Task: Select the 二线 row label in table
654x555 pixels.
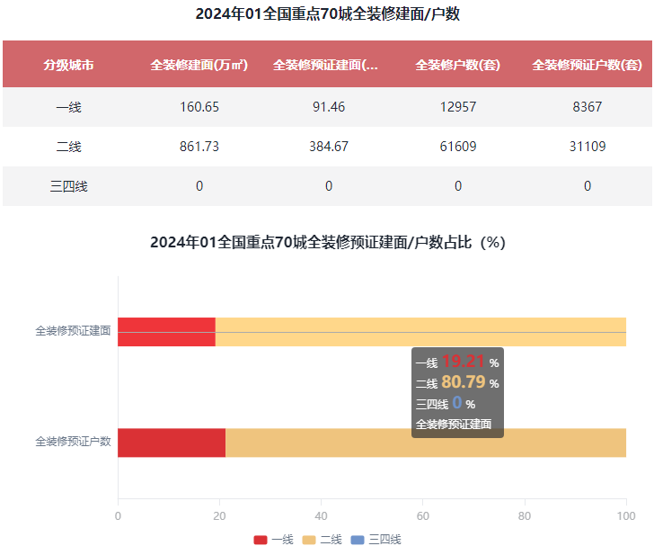Action: 68,147
